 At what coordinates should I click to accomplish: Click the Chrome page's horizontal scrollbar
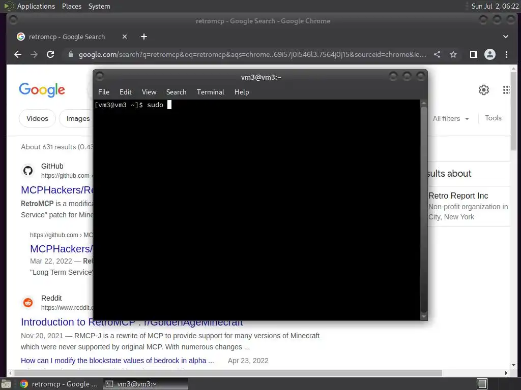point(228,373)
